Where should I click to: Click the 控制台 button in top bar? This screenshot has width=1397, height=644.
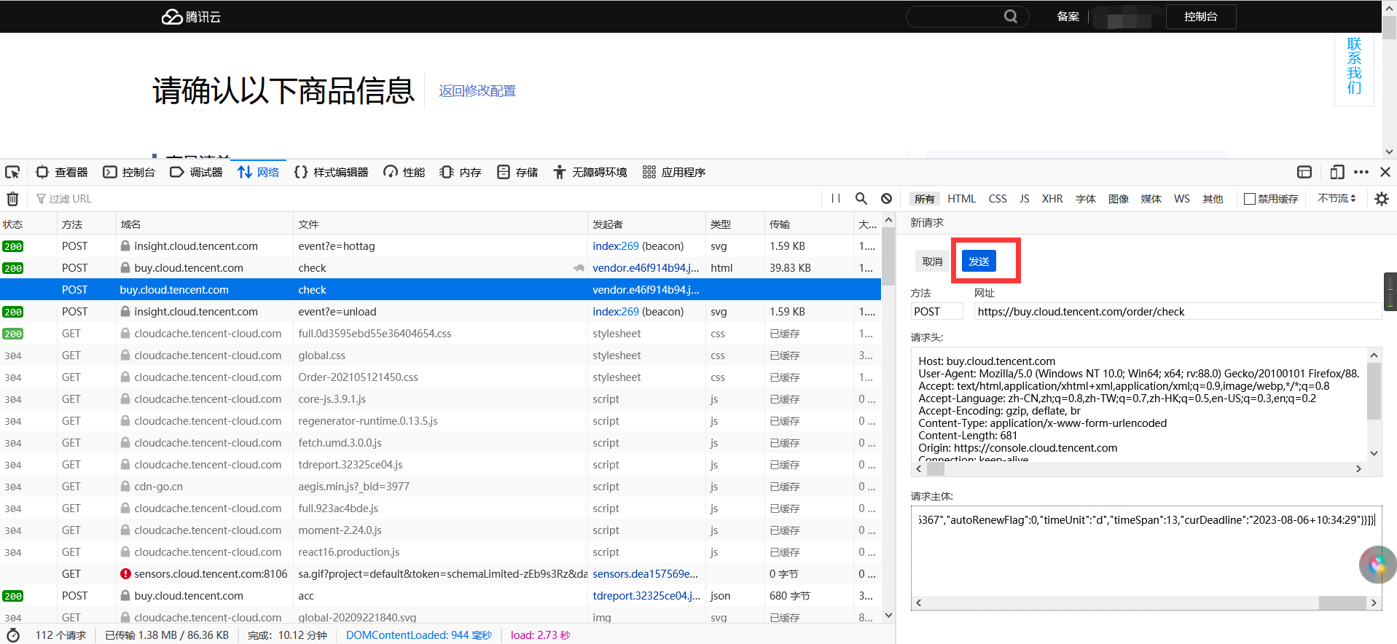click(x=1201, y=16)
